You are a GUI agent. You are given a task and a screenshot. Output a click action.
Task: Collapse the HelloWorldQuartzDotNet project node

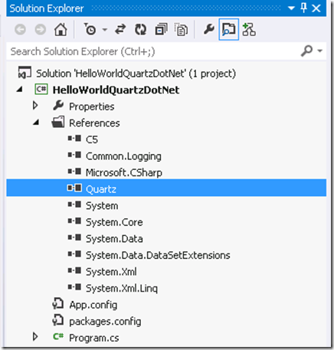pos(20,90)
